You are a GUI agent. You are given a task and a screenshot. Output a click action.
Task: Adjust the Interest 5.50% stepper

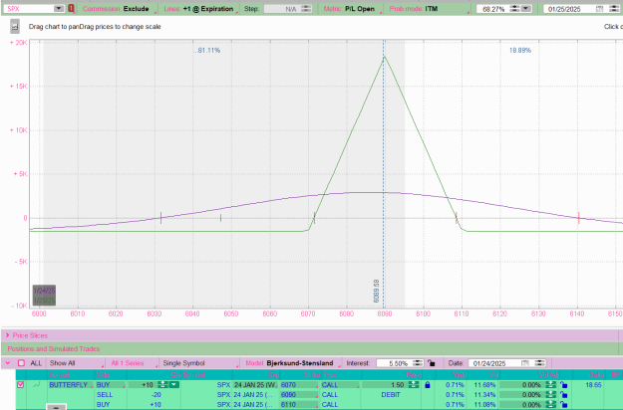tap(418, 363)
